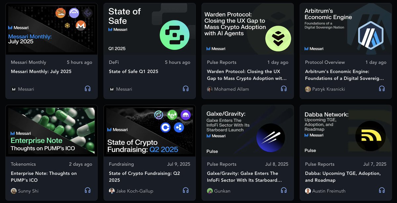Open State of Safe Q1 2025 title link
The image size is (397, 203).
pos(135,71)
